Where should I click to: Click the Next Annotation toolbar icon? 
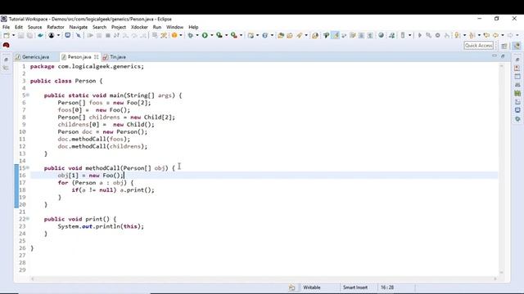coord(457,35)
